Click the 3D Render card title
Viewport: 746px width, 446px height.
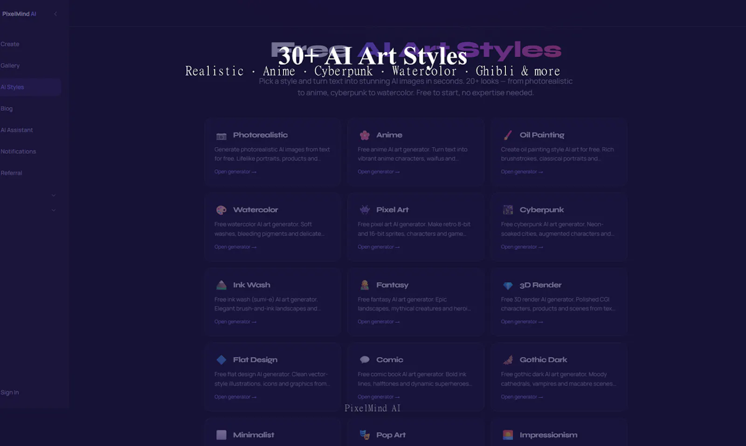pos(540,285)
